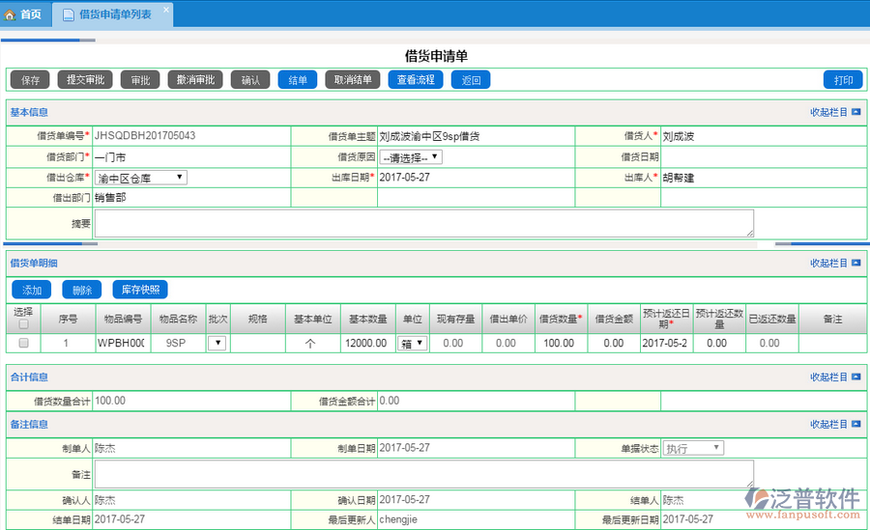The height and width of the screenshot is (530, 870).
Task: Collapse the 基本信息 section icon
Action: [856, 112]
